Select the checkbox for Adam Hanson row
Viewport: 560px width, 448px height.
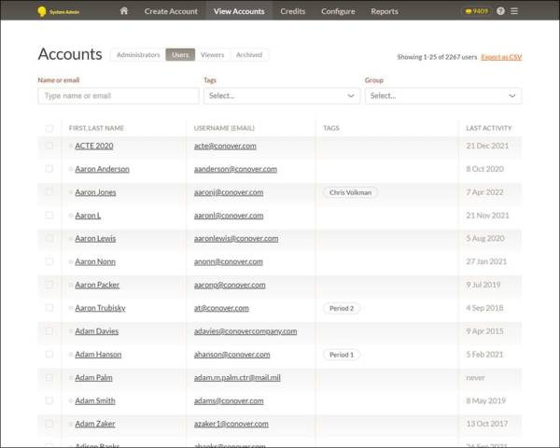pos(49,355)
